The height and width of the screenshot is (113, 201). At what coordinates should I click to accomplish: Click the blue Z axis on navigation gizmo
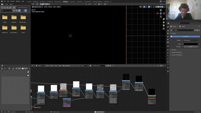[161, 13]
